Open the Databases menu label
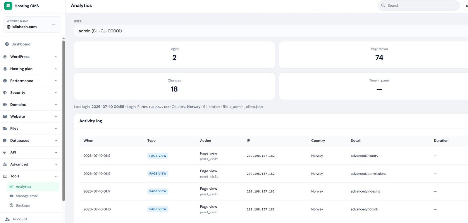Image resolution: width=468 pixels, height=223 pixels. point(20,140)
